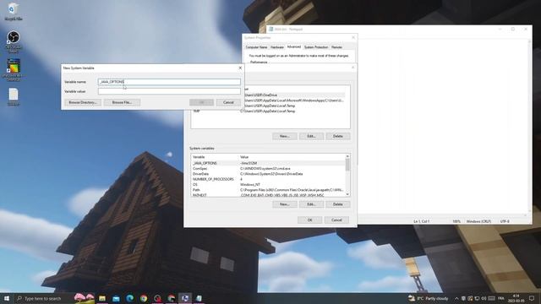Click Notepad status bar 100% zoom

point(456,221)
